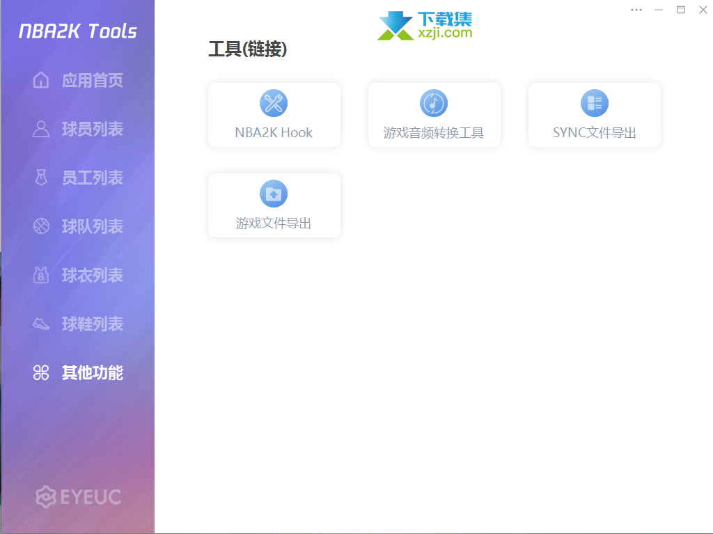This screenshot has width=713, height=534.
Task: Close the NBA2K Tools window
Action: tap(703, 10)
